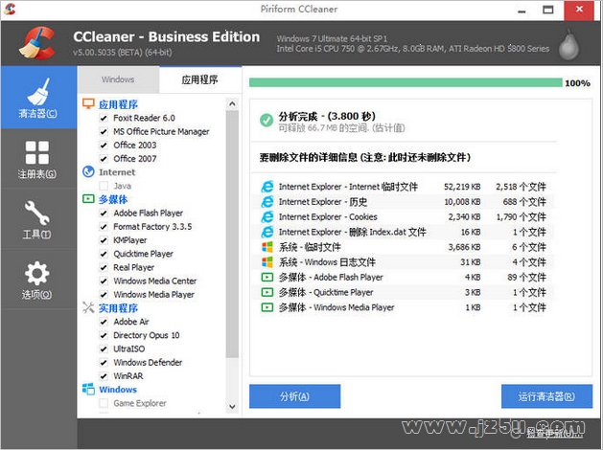Switch to the 应用程序 tab
603x450 pixels.
(x=200, y=79)
